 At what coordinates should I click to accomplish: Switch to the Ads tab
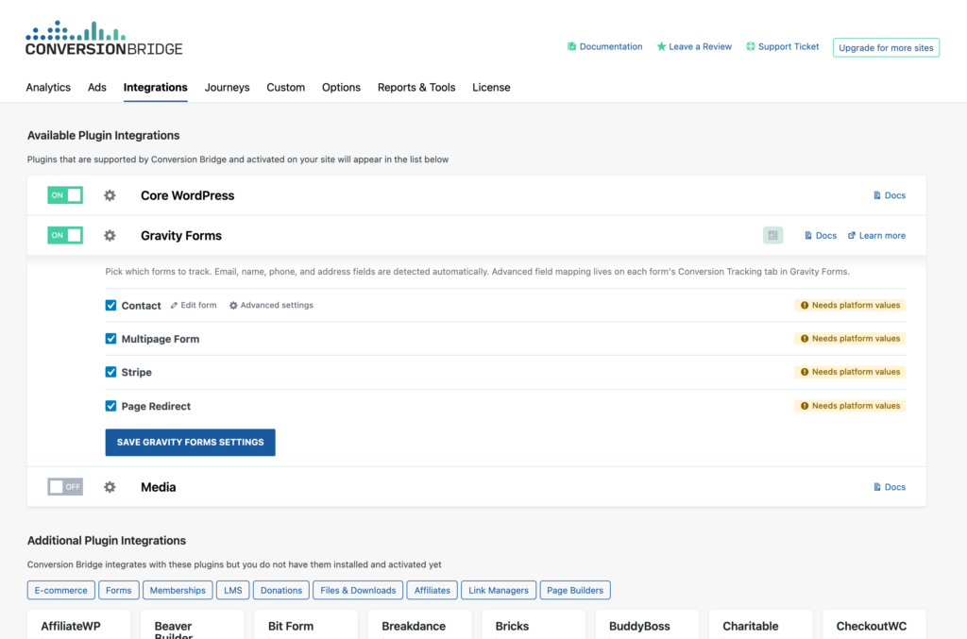pyautogui.click(x=97, y=88)
